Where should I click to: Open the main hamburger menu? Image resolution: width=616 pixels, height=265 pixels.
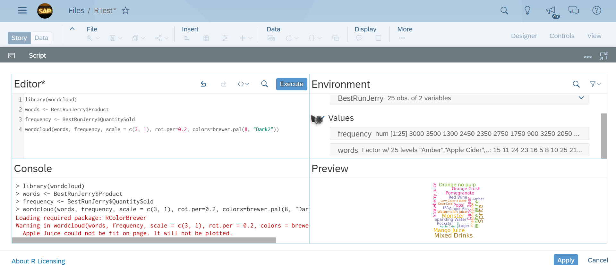point(22,11)
